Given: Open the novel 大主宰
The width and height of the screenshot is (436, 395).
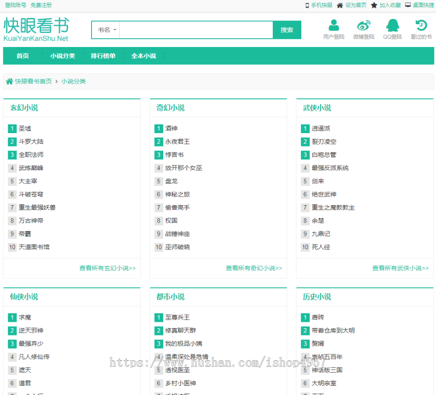Looking at the screenshot, I should pos(28,181).
